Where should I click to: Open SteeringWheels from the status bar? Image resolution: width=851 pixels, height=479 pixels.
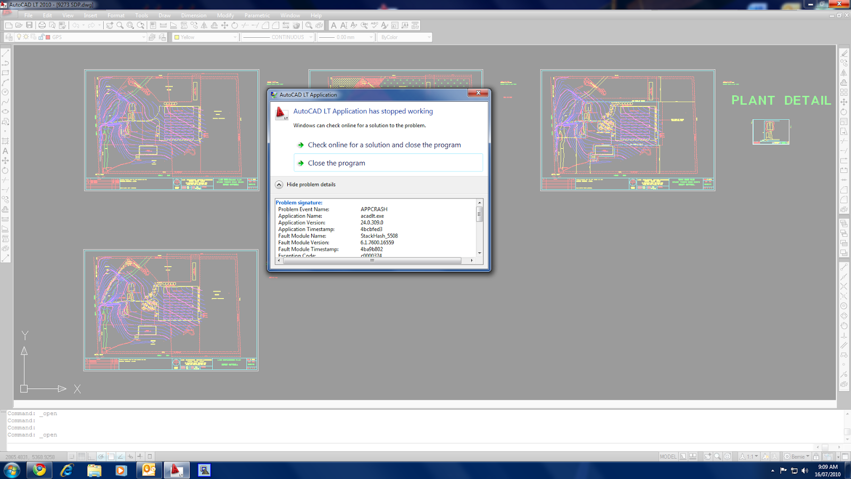coord(727,457)
